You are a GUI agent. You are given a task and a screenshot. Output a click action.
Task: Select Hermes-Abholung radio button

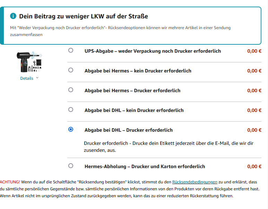tap(71, 166)
